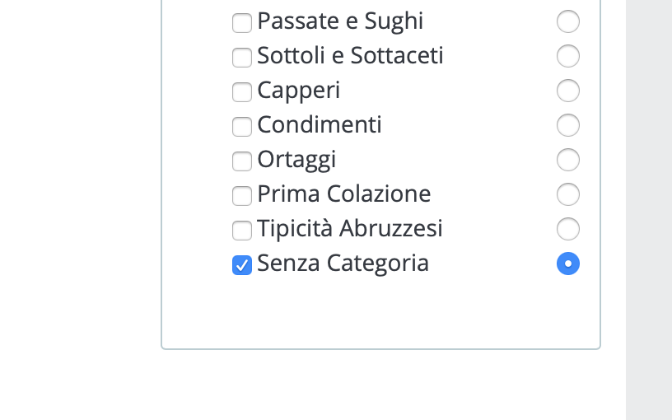672x420 pixels.
Task: Select the radio button for Passate e Sughi
Action: (x=568, y=21)
